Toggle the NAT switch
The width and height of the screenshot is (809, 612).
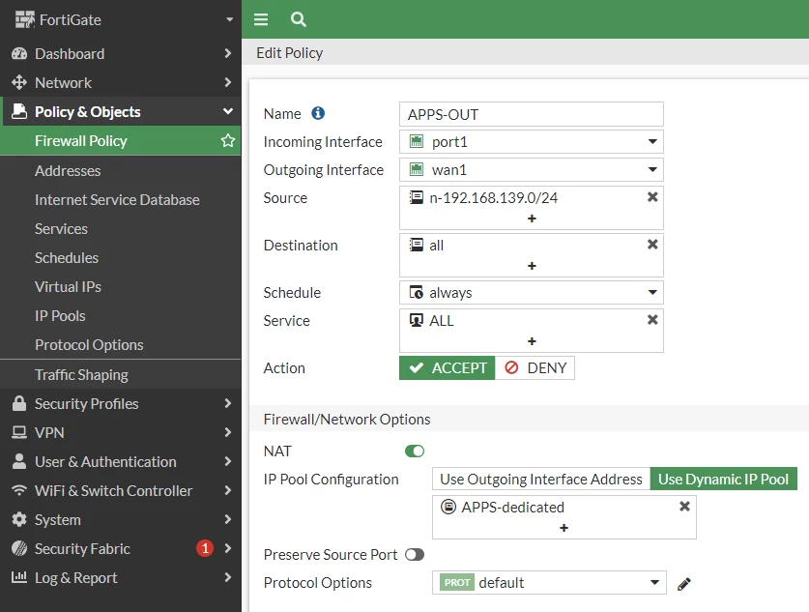coord(415,452)
